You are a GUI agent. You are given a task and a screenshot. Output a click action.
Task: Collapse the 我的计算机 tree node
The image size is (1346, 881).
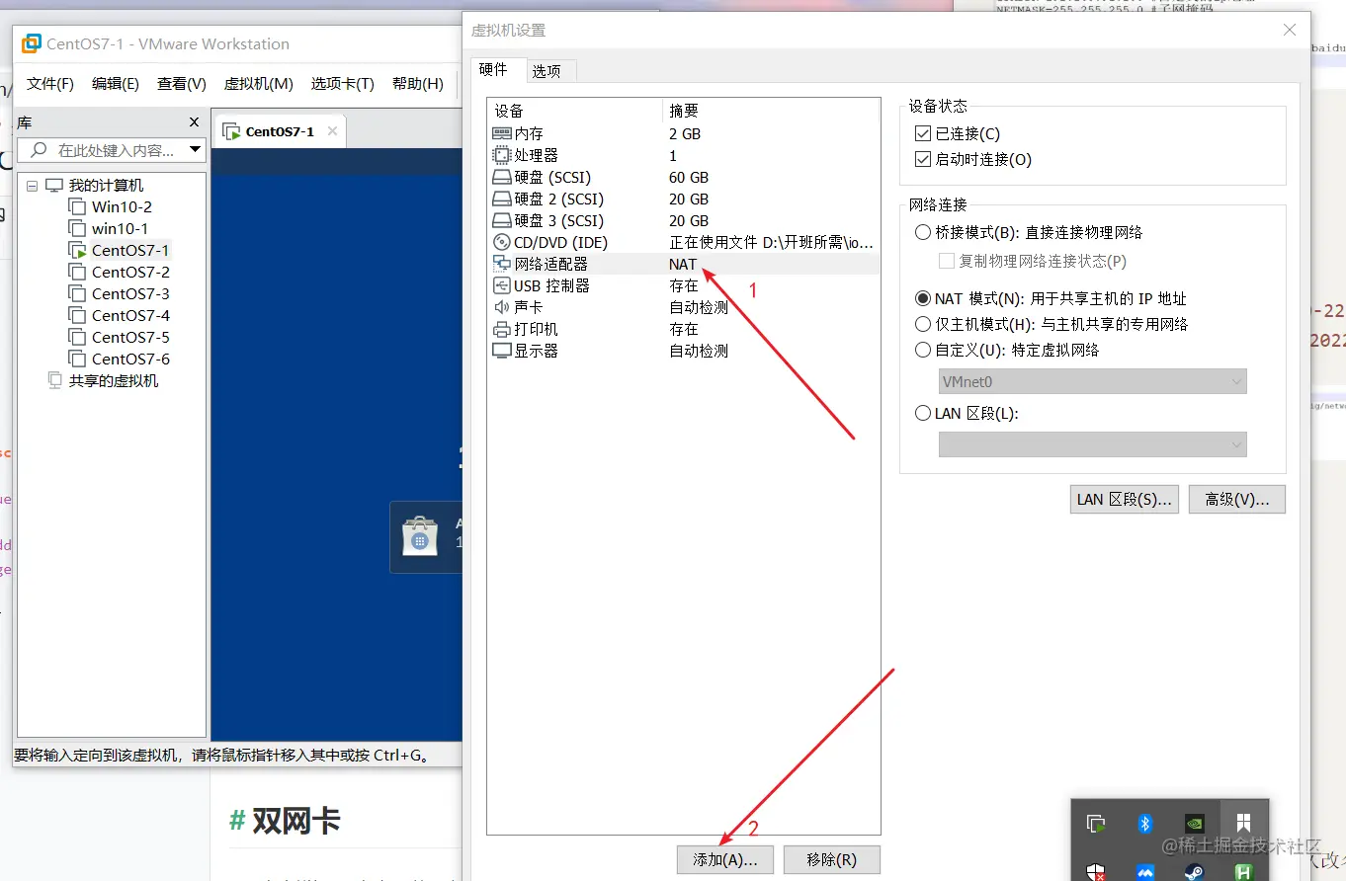(33, 186)
